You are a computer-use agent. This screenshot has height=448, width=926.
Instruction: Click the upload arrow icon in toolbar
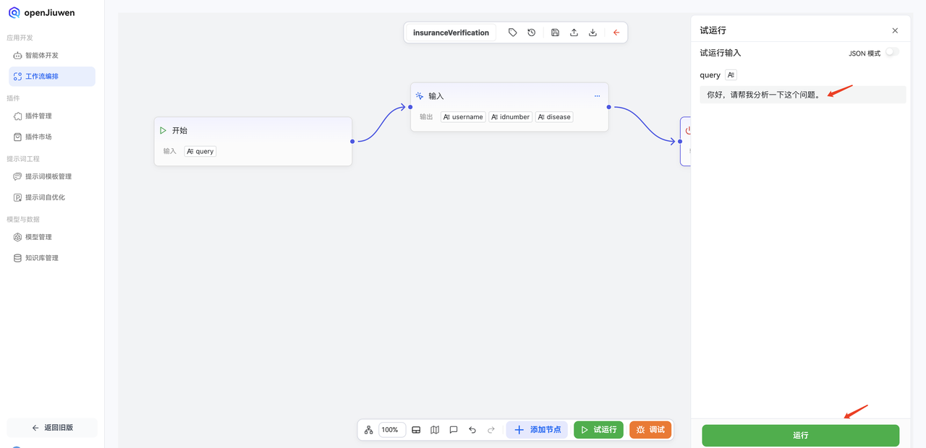574,33
